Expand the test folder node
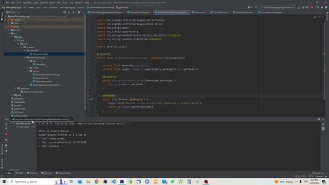 [x=12, y=95]
